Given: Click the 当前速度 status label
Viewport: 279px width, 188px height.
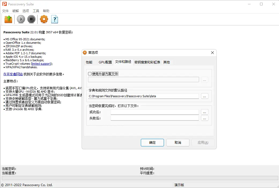Looking at the screenshot, I should [9, 173].
